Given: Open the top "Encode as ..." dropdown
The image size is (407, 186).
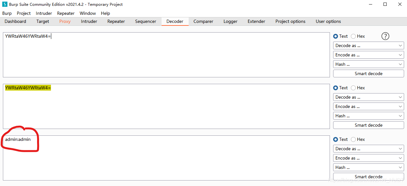Looking at the screenshot, I should tap(368, 54).
